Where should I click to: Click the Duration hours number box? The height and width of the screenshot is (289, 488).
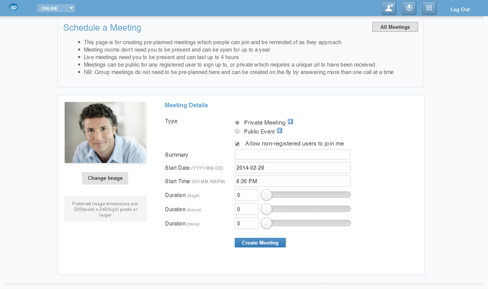[x=247, y=209]
